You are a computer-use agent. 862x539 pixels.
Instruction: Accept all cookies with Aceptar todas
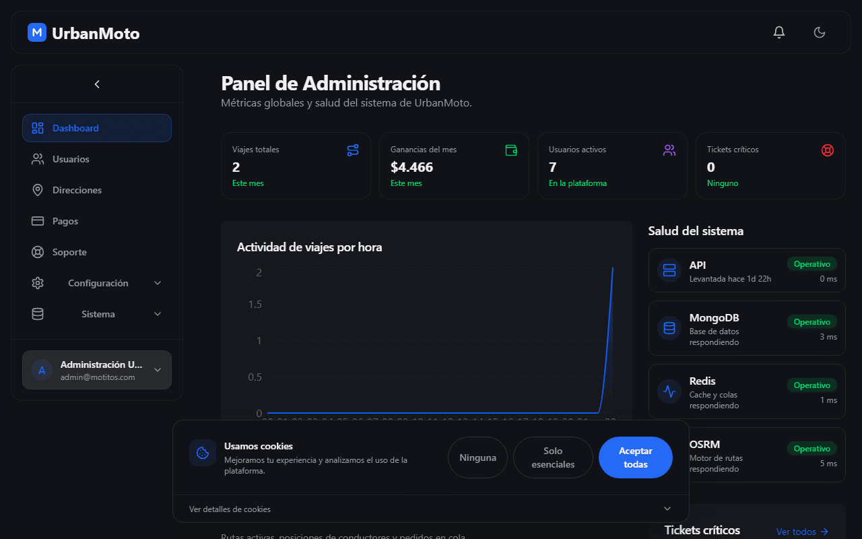636,457
